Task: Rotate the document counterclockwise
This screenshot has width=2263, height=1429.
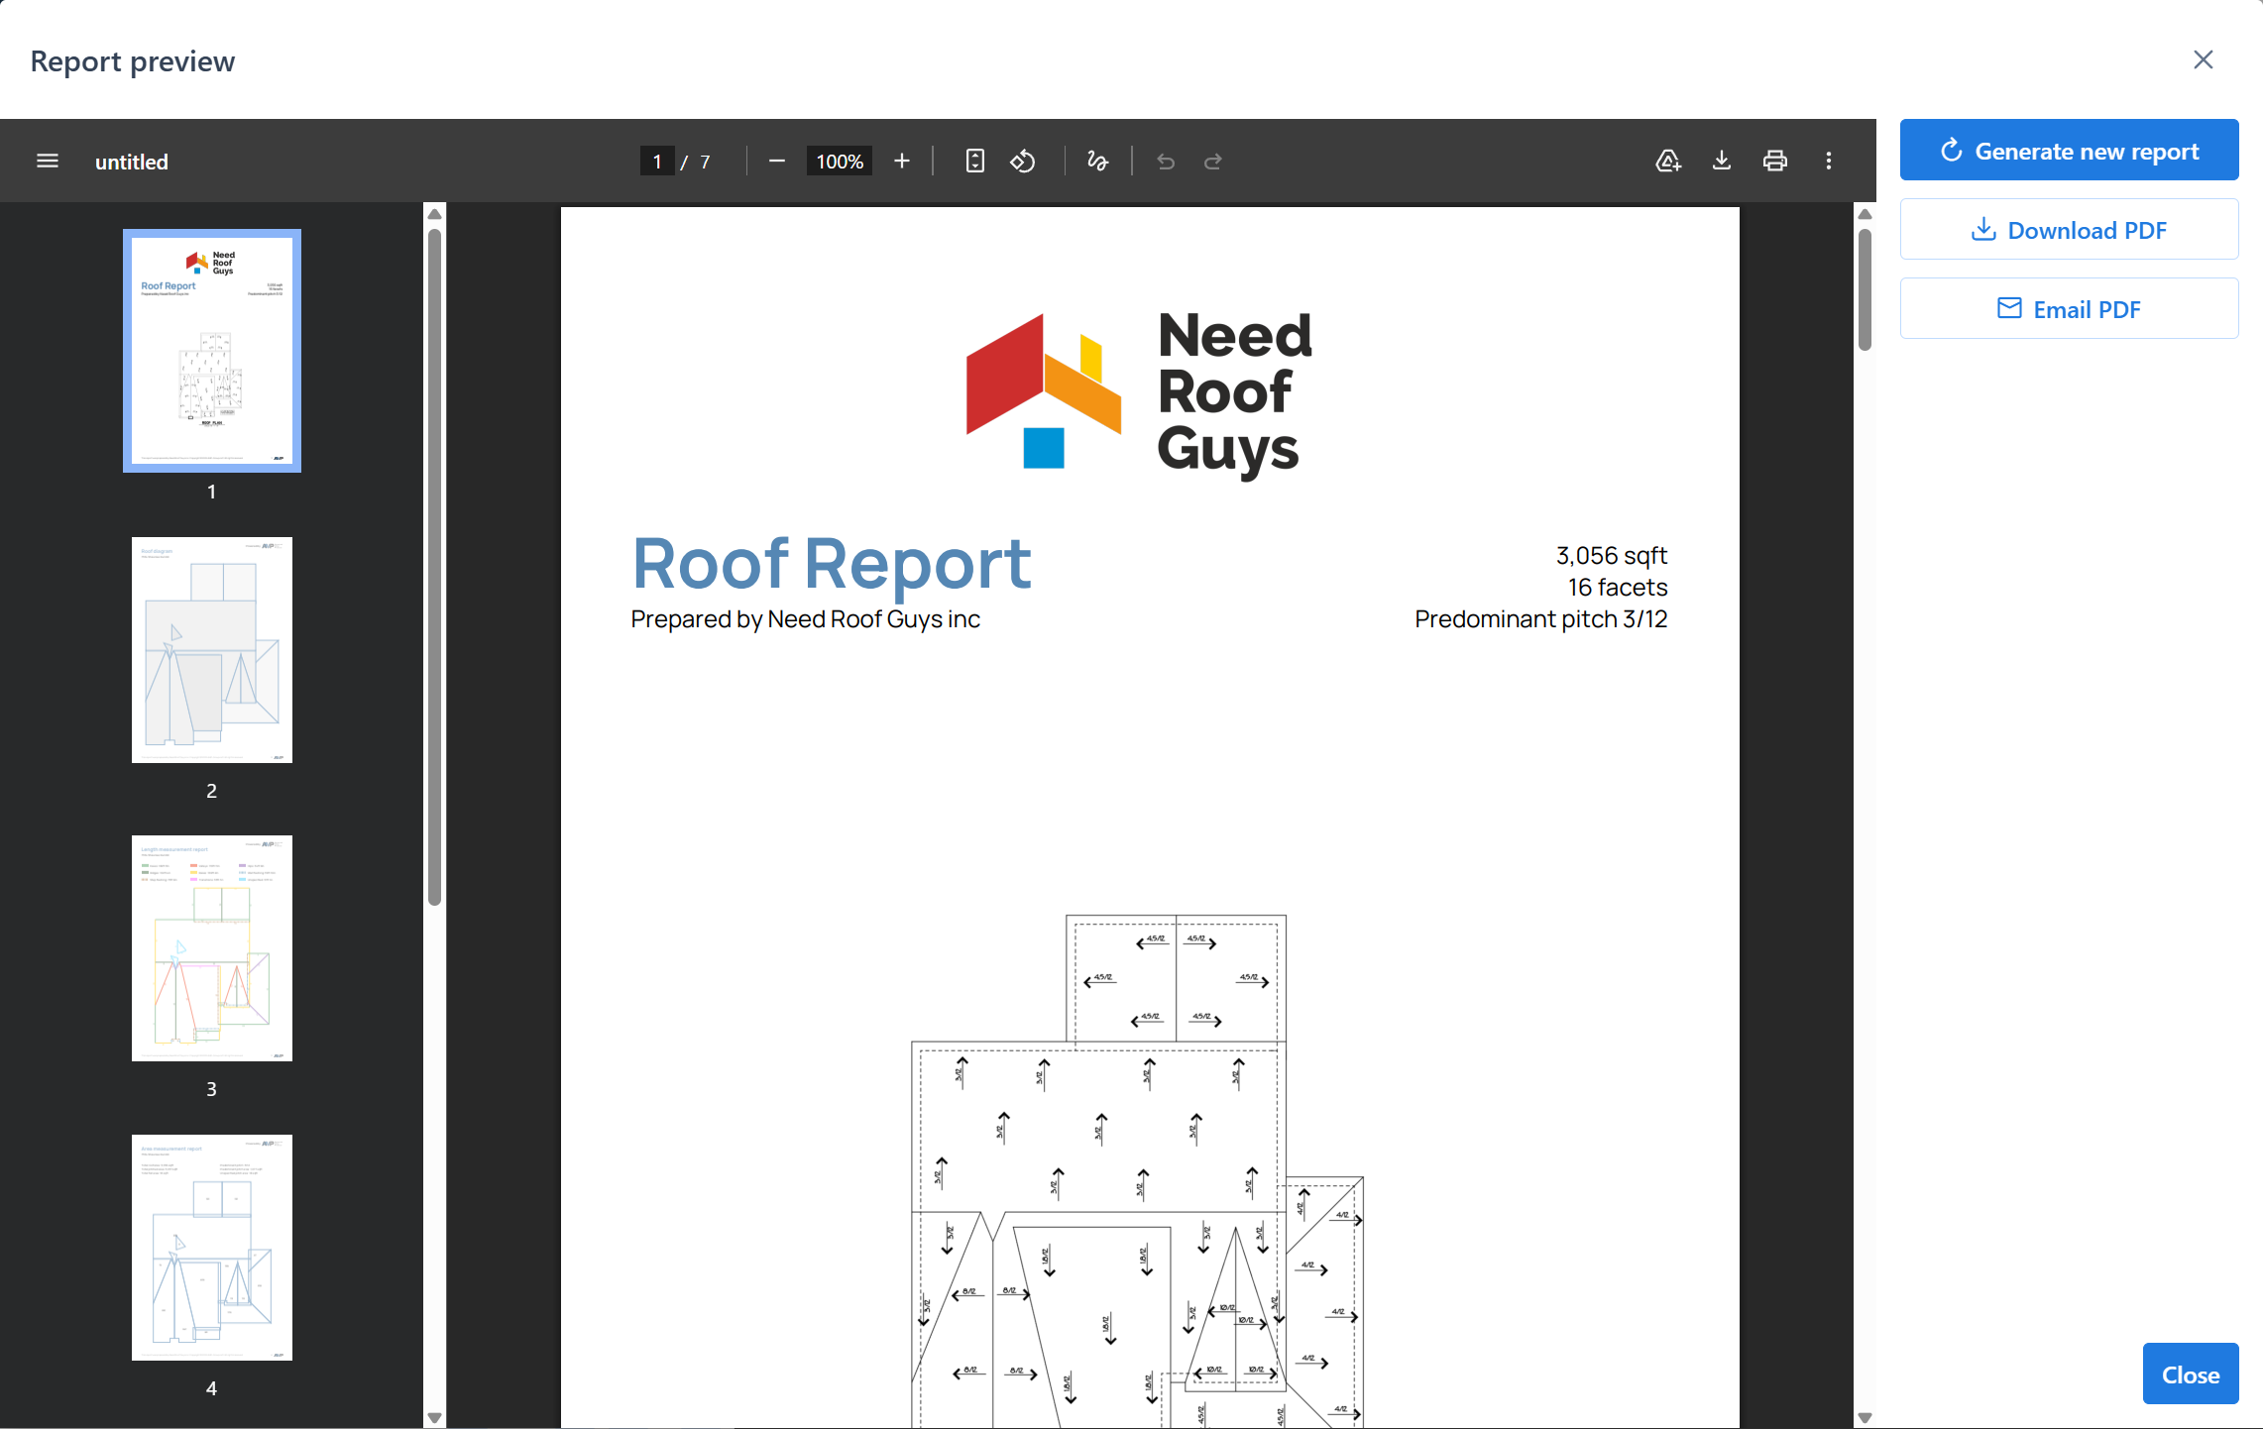Action: coord(1023,162)
